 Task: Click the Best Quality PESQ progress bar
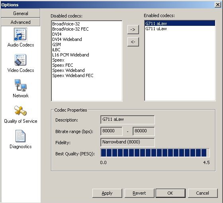click(x=155, y=153)
